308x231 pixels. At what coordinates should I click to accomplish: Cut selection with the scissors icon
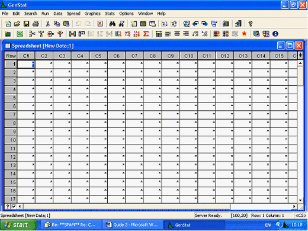pyautogui.click(x=47, y=24)
